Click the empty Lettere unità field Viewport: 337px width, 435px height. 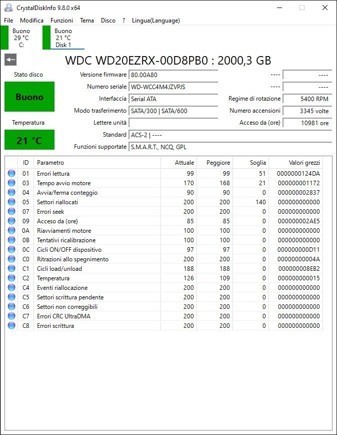173,123
